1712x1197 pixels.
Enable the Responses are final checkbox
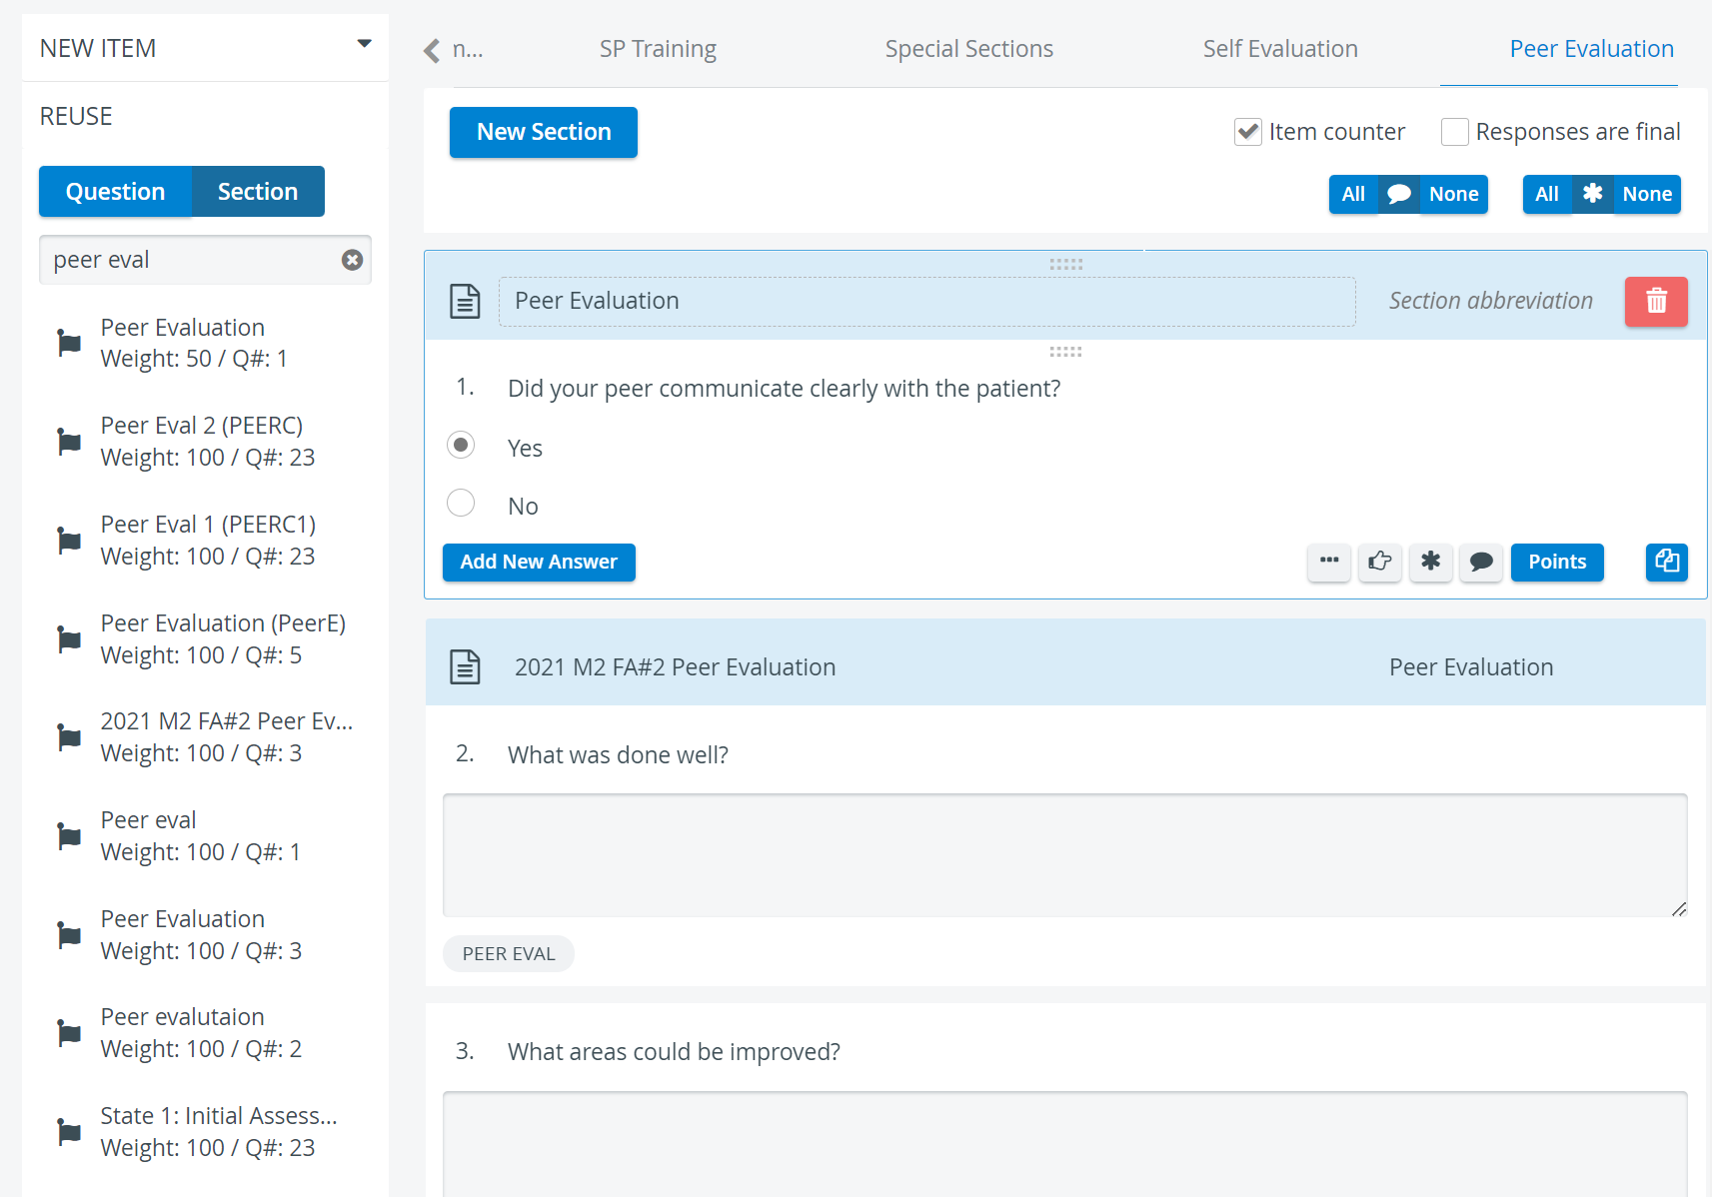(1455, 132)
